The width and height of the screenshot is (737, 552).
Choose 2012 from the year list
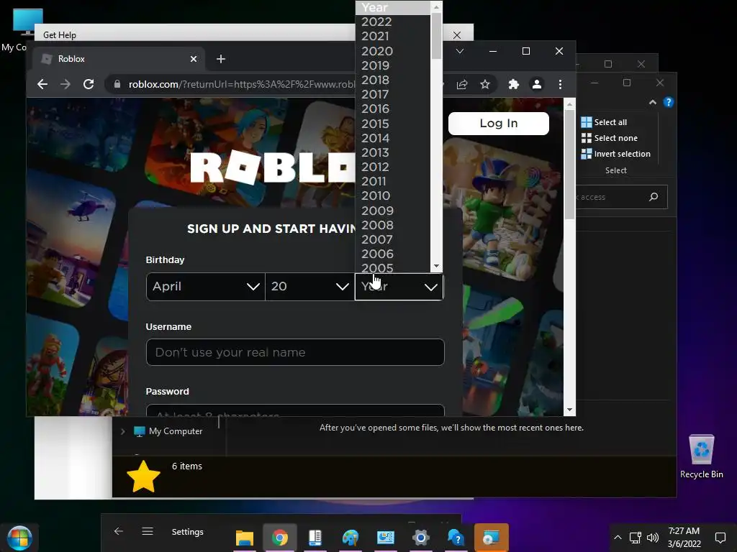coord(392,167)
